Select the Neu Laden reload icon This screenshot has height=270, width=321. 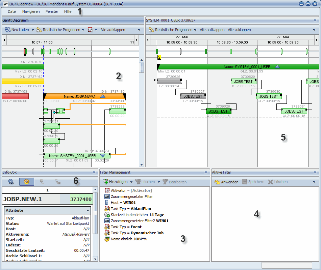click(x=7, y=29)
